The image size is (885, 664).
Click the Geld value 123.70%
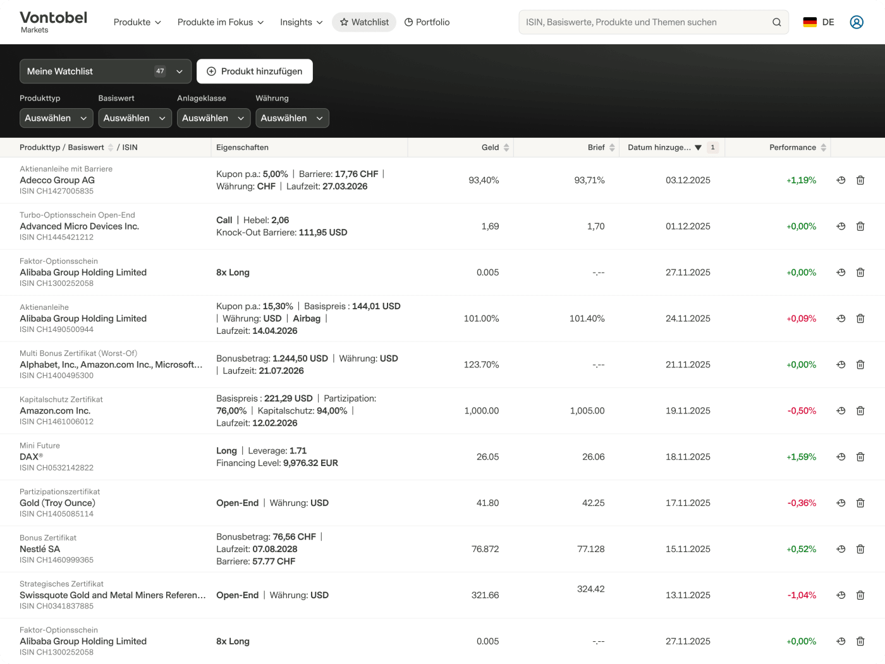point(482,365)
